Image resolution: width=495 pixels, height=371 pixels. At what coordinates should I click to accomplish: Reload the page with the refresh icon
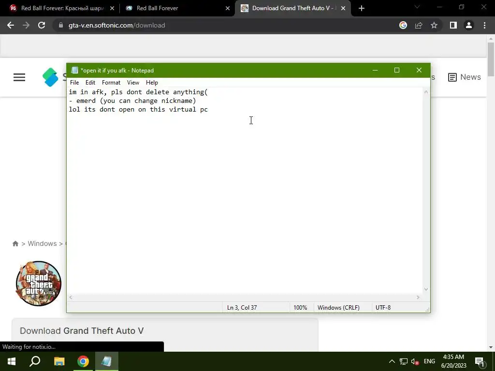coord(42,25)
